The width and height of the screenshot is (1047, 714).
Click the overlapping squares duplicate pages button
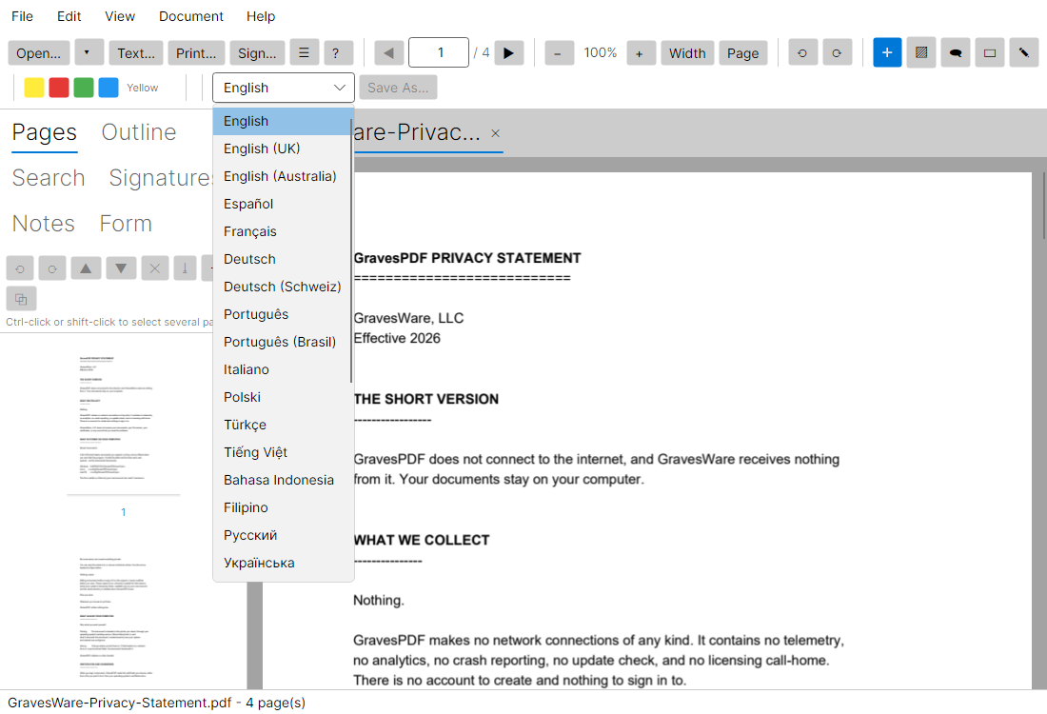point(21,299)
